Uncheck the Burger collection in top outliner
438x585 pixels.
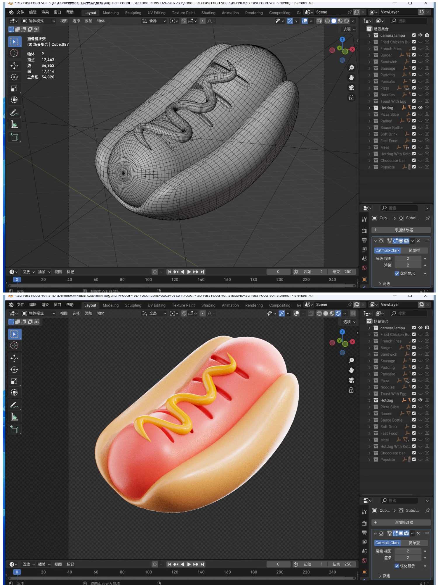[414, 55]
